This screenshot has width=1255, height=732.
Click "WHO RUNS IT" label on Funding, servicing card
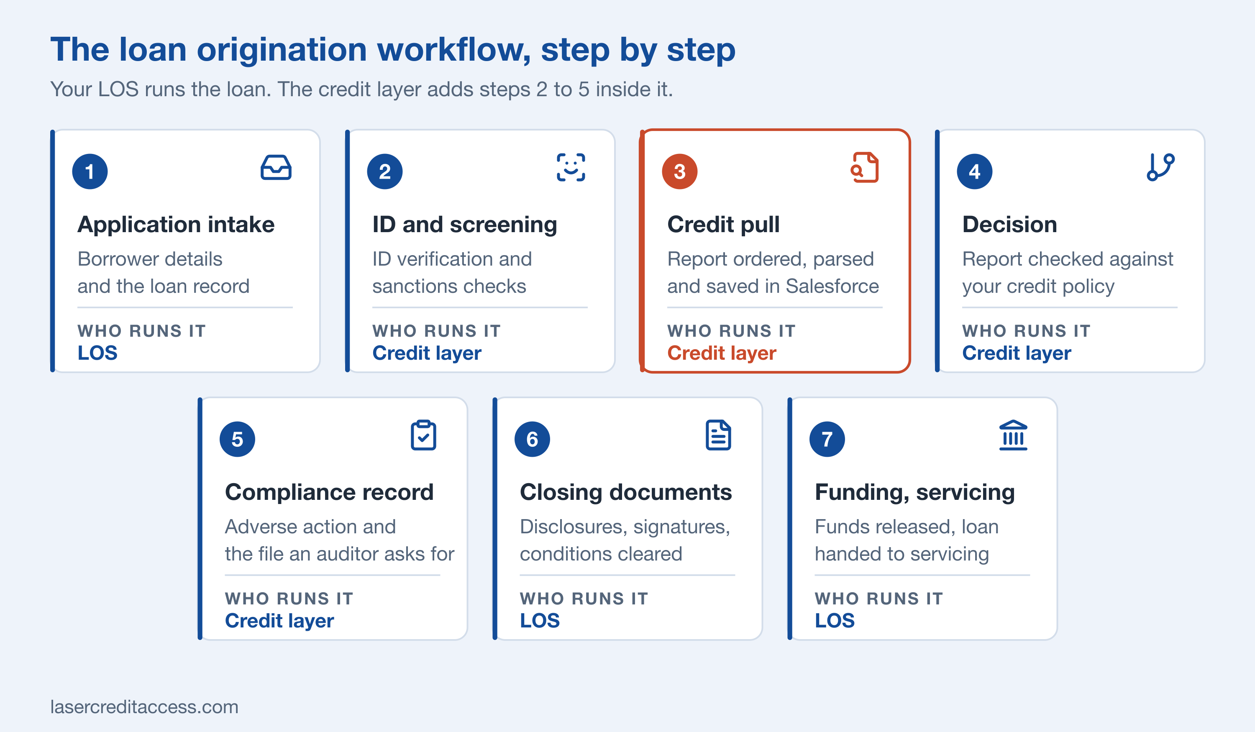pyautogui.click(x=878, y=599)
